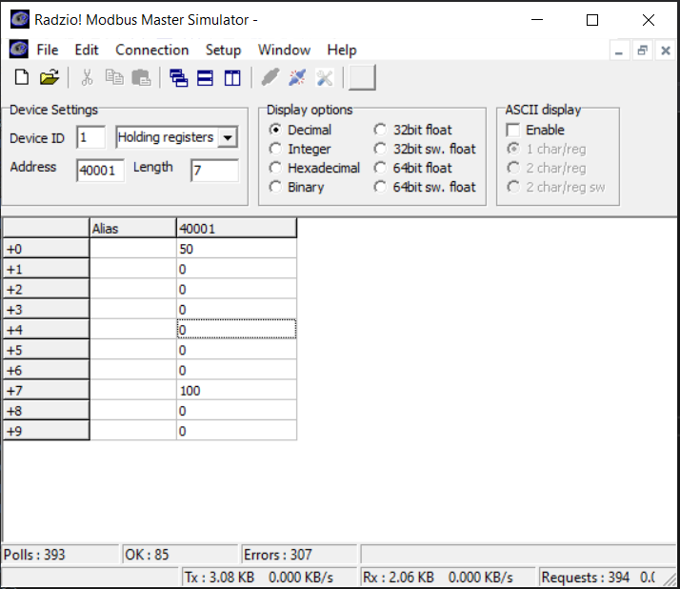Image resolution: width=680 pixels, height=589 pixels.
Task: Click the Open file folder icon
Action: pyautogui.click(x=49, y=78)
